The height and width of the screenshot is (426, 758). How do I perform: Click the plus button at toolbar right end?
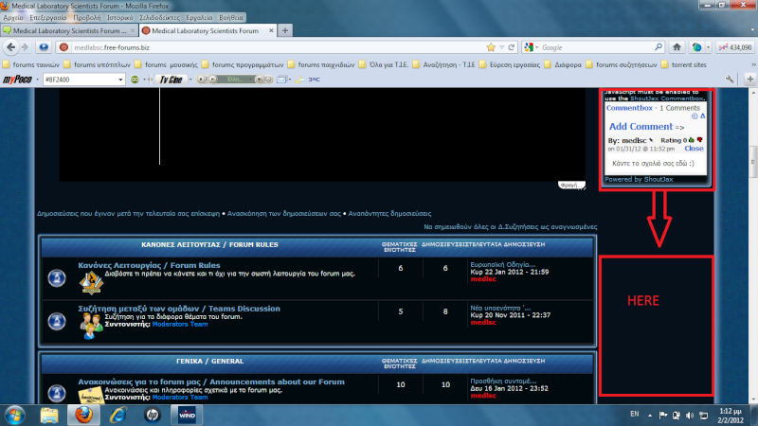click(750, 80)
